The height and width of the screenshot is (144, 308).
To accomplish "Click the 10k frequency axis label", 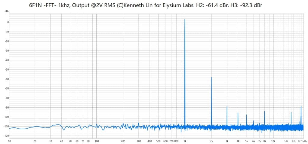I will click(x=273, y=141).
